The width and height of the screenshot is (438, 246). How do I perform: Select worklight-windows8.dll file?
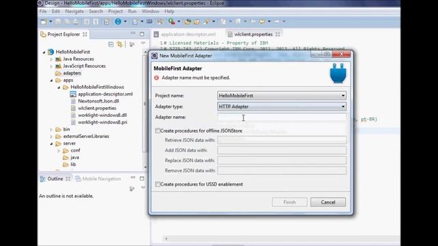point(102,115)
